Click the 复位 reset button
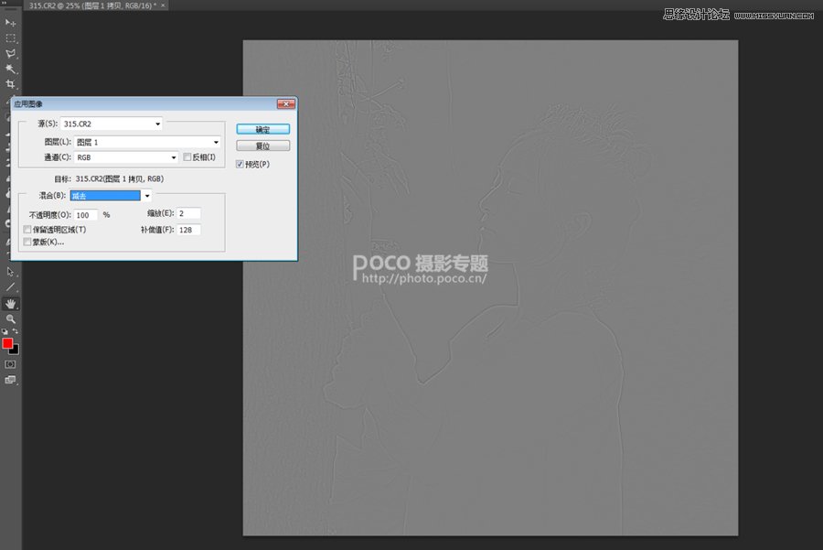 (263, 146)
